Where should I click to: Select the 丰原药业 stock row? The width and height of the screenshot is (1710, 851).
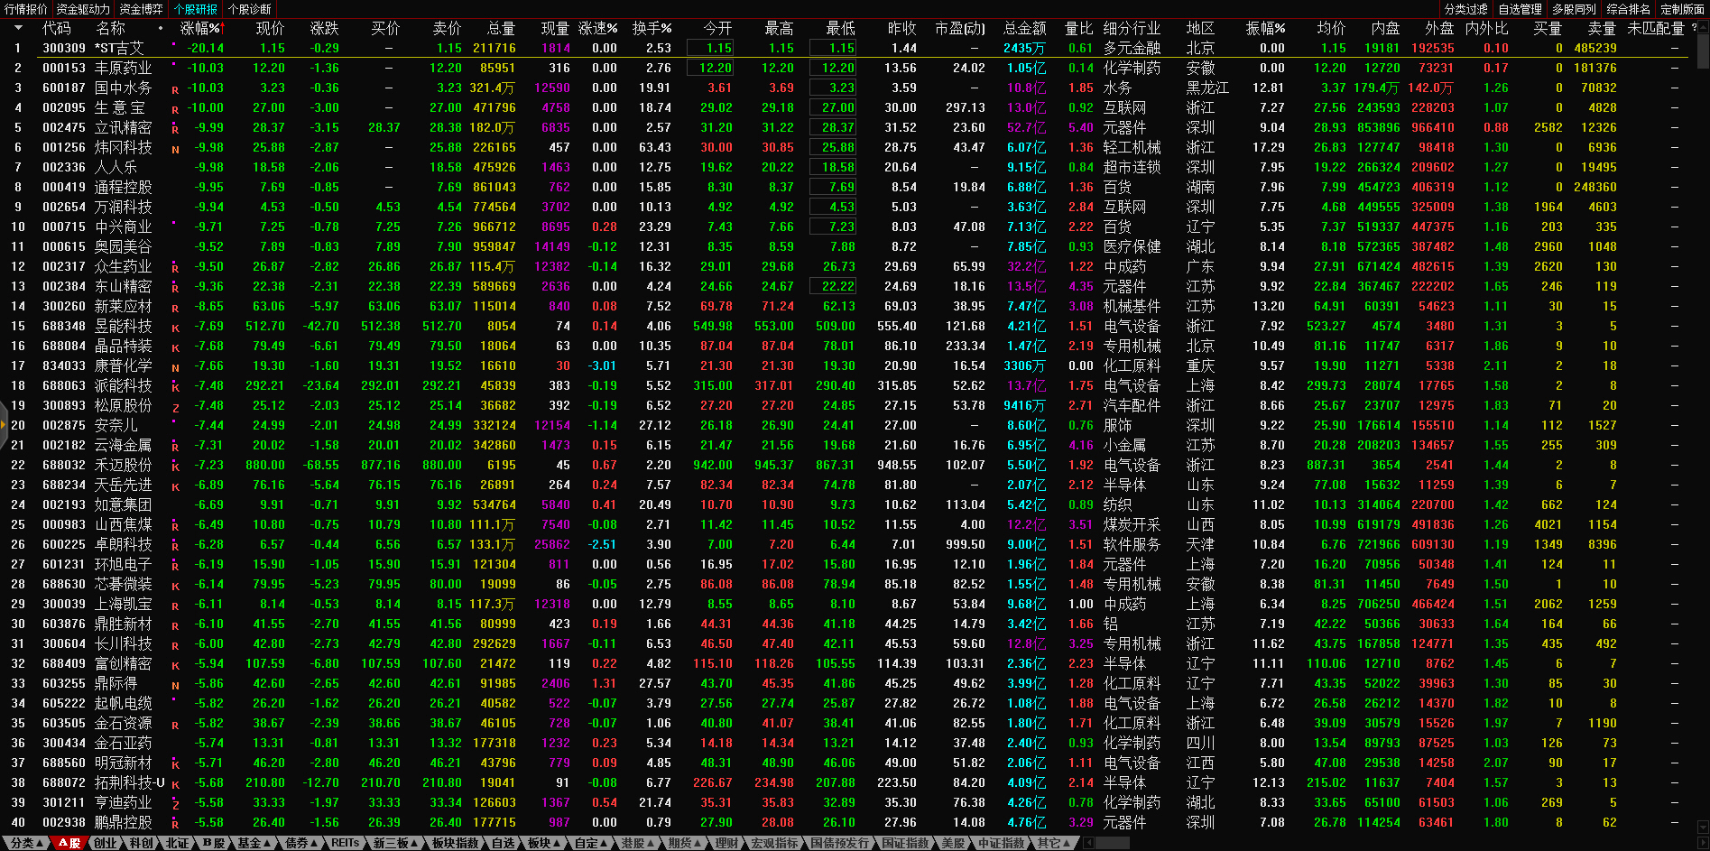[123, 68]
